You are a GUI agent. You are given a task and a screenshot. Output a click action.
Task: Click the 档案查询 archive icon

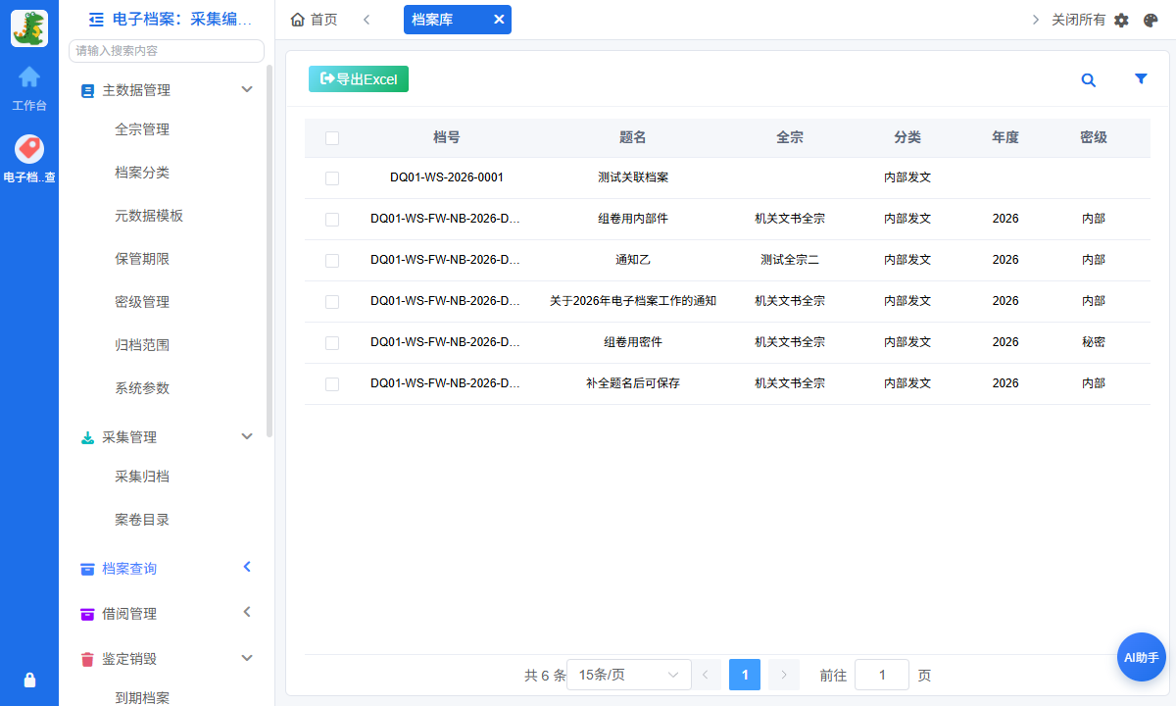coord(87,569)
